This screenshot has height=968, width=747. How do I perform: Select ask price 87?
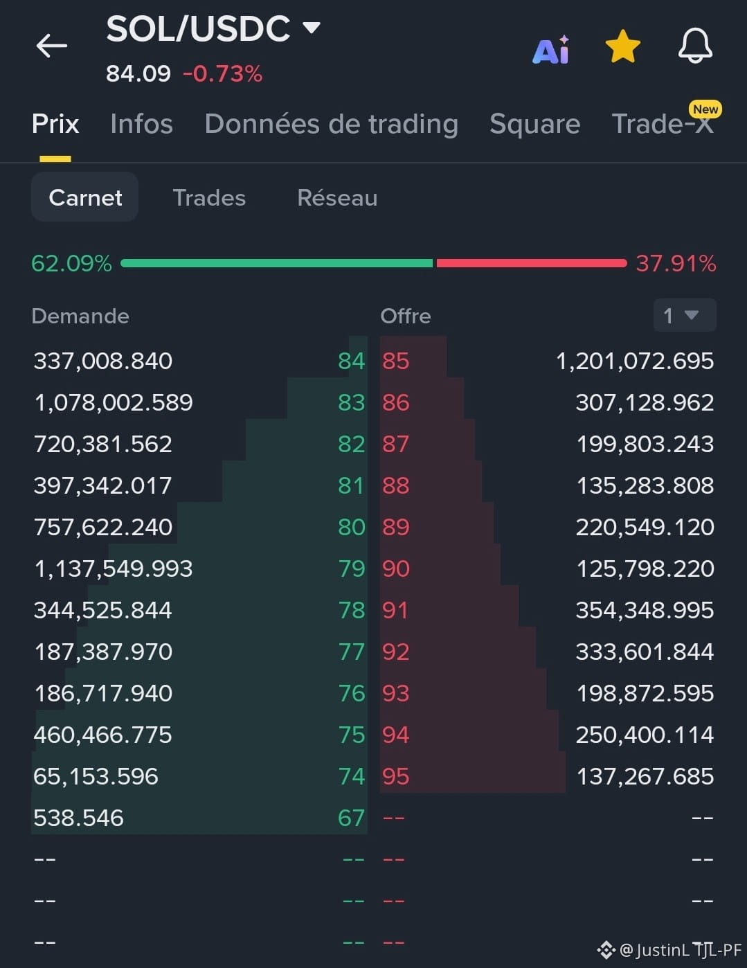point(396,444)
